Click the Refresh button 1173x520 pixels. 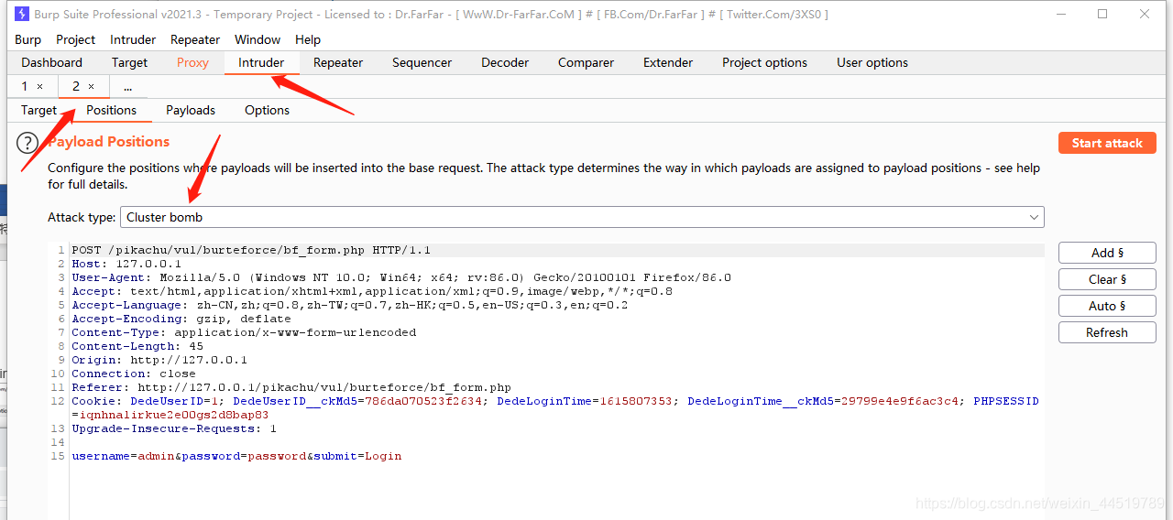(1107, 332)
